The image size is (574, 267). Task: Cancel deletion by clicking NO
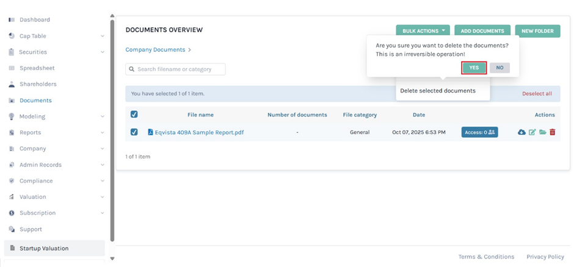click(500, 68)
